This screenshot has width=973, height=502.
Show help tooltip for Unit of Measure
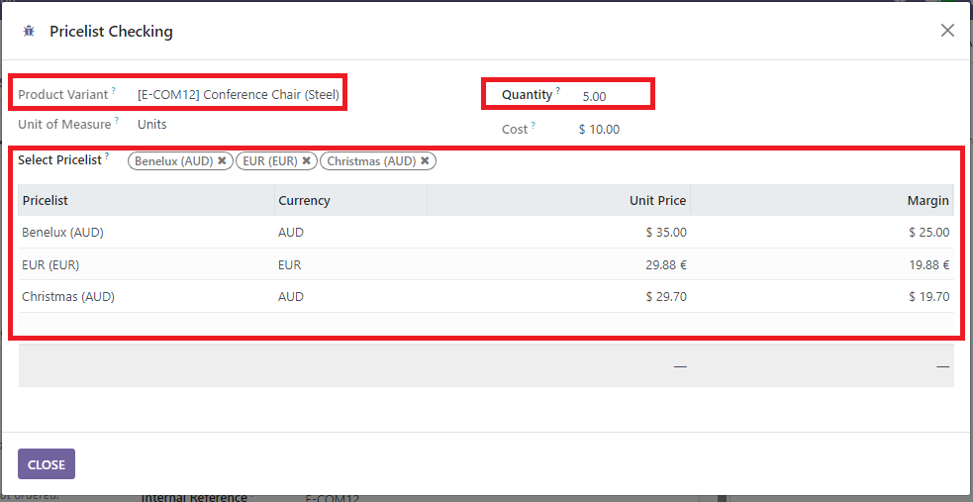coord(117,121)
